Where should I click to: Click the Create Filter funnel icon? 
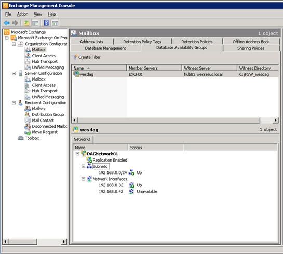tap(75, 57)
